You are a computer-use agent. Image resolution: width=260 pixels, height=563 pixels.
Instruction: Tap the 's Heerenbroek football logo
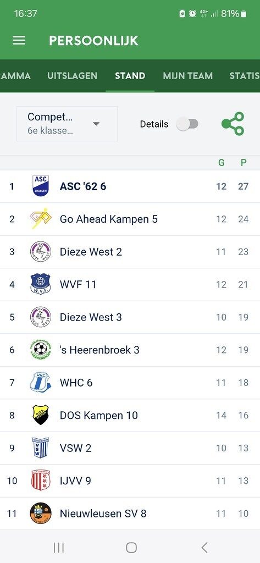click(x=40, y=349)
